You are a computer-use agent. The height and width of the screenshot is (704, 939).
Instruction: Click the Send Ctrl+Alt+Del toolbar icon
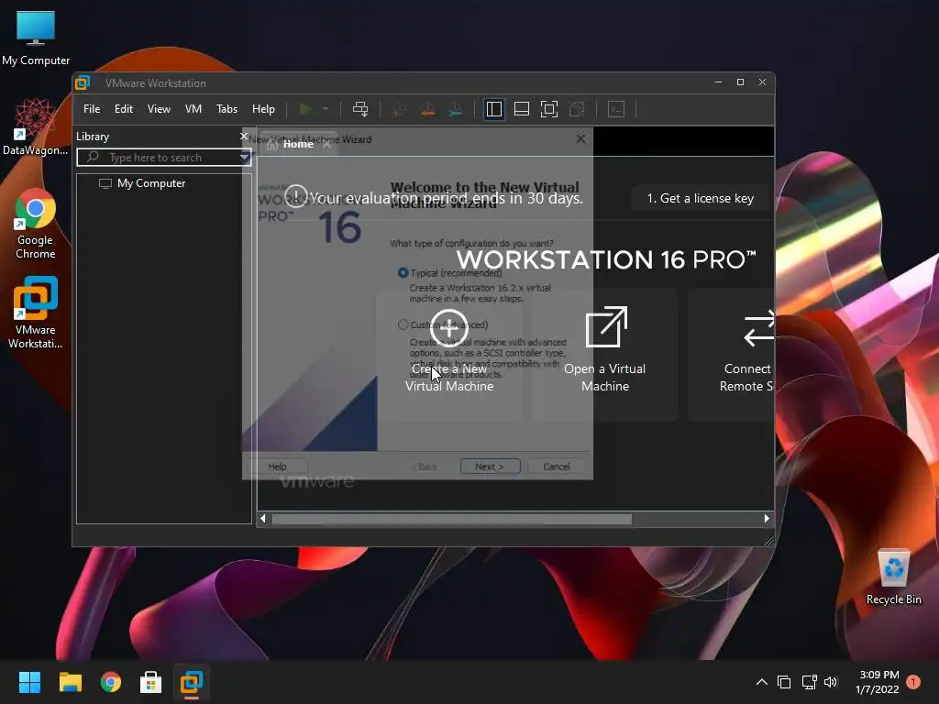pyautogui.click(x=360, y=109)
